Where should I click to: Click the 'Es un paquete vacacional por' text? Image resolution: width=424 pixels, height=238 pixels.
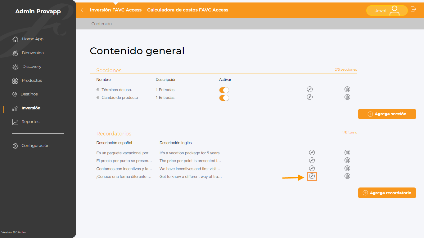124,153
